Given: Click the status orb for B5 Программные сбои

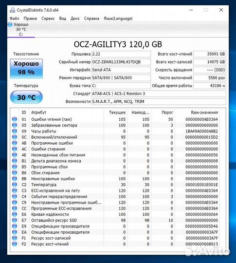Looking at the screenshot, I should coord(15,167).
